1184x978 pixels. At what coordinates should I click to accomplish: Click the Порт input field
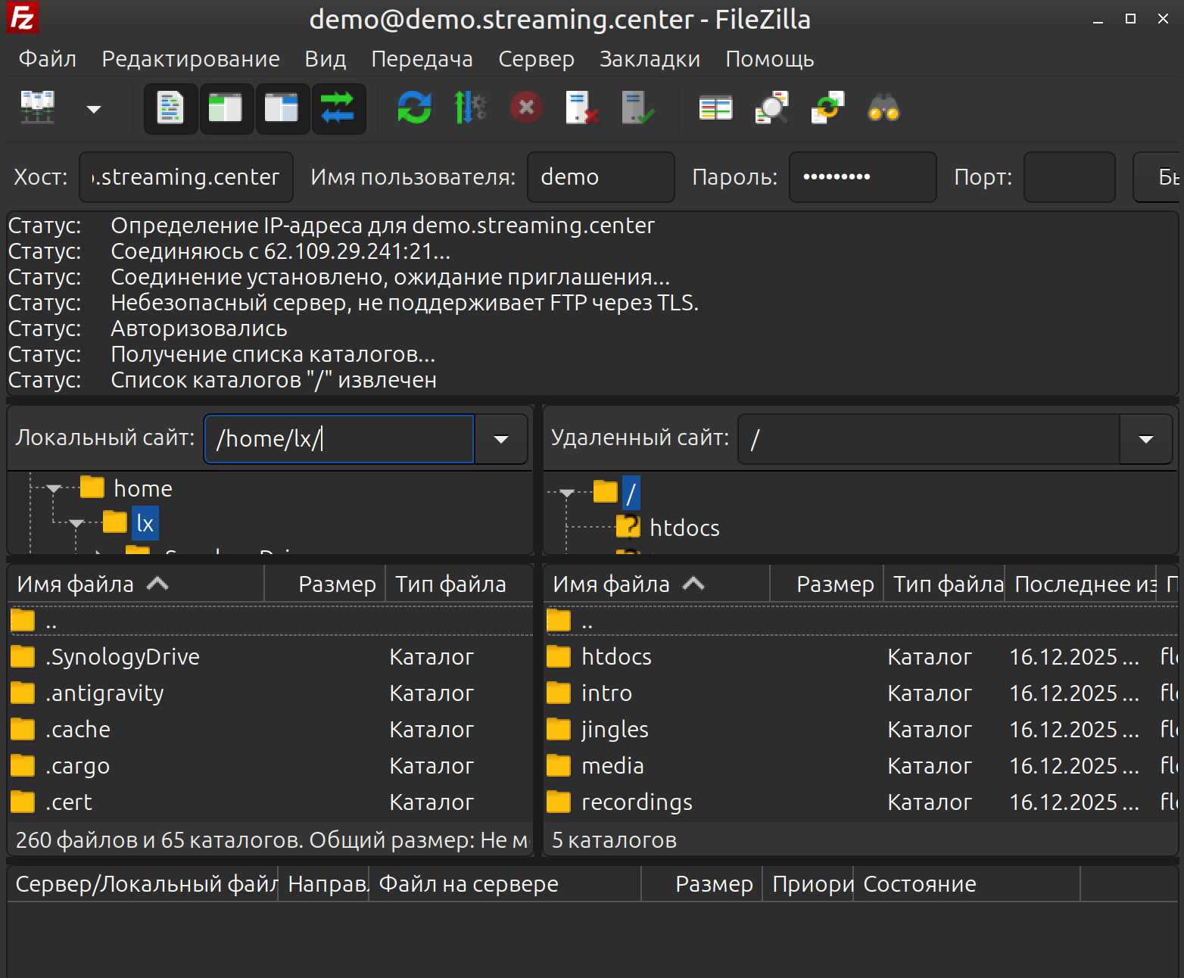coord(1069,177)
